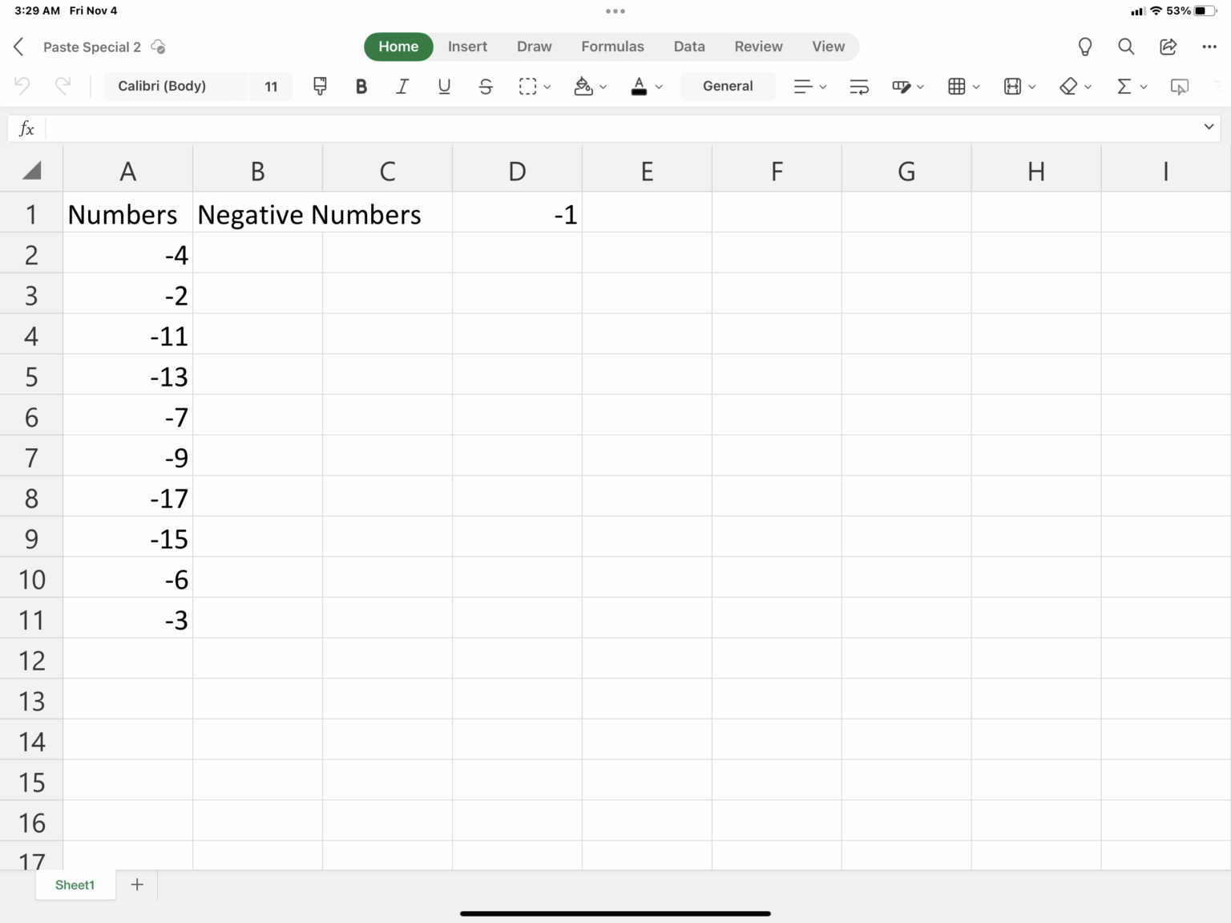Click the AutoSum icon
The image size is (1231, 923).
tap(1126, 86)
